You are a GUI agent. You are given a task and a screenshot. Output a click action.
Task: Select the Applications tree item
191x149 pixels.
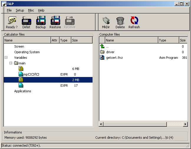23,91
